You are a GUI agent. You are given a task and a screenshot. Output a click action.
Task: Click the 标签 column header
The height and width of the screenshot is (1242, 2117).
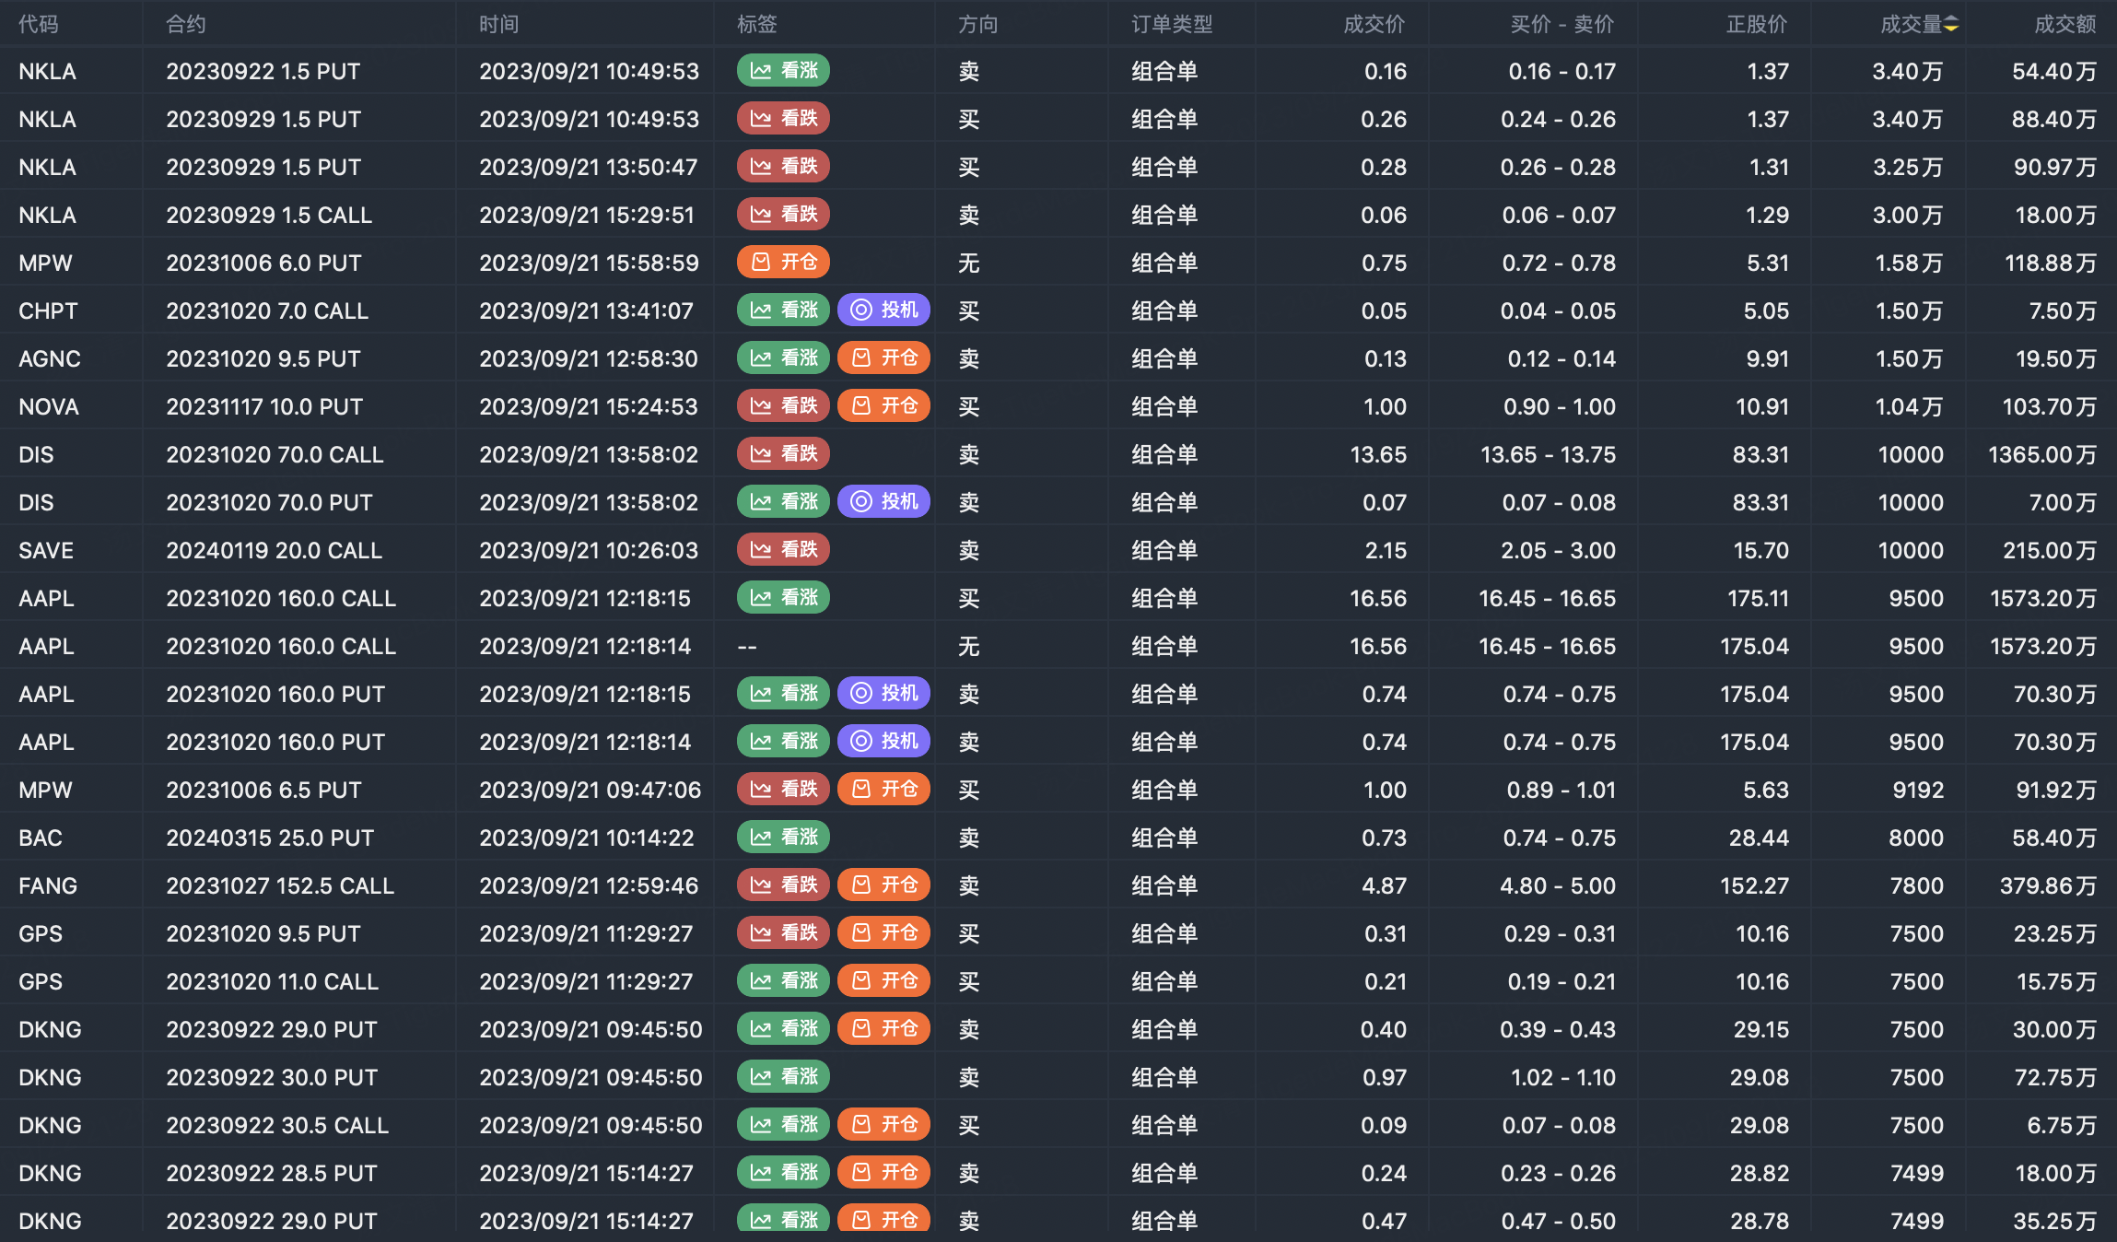point(757,24)
